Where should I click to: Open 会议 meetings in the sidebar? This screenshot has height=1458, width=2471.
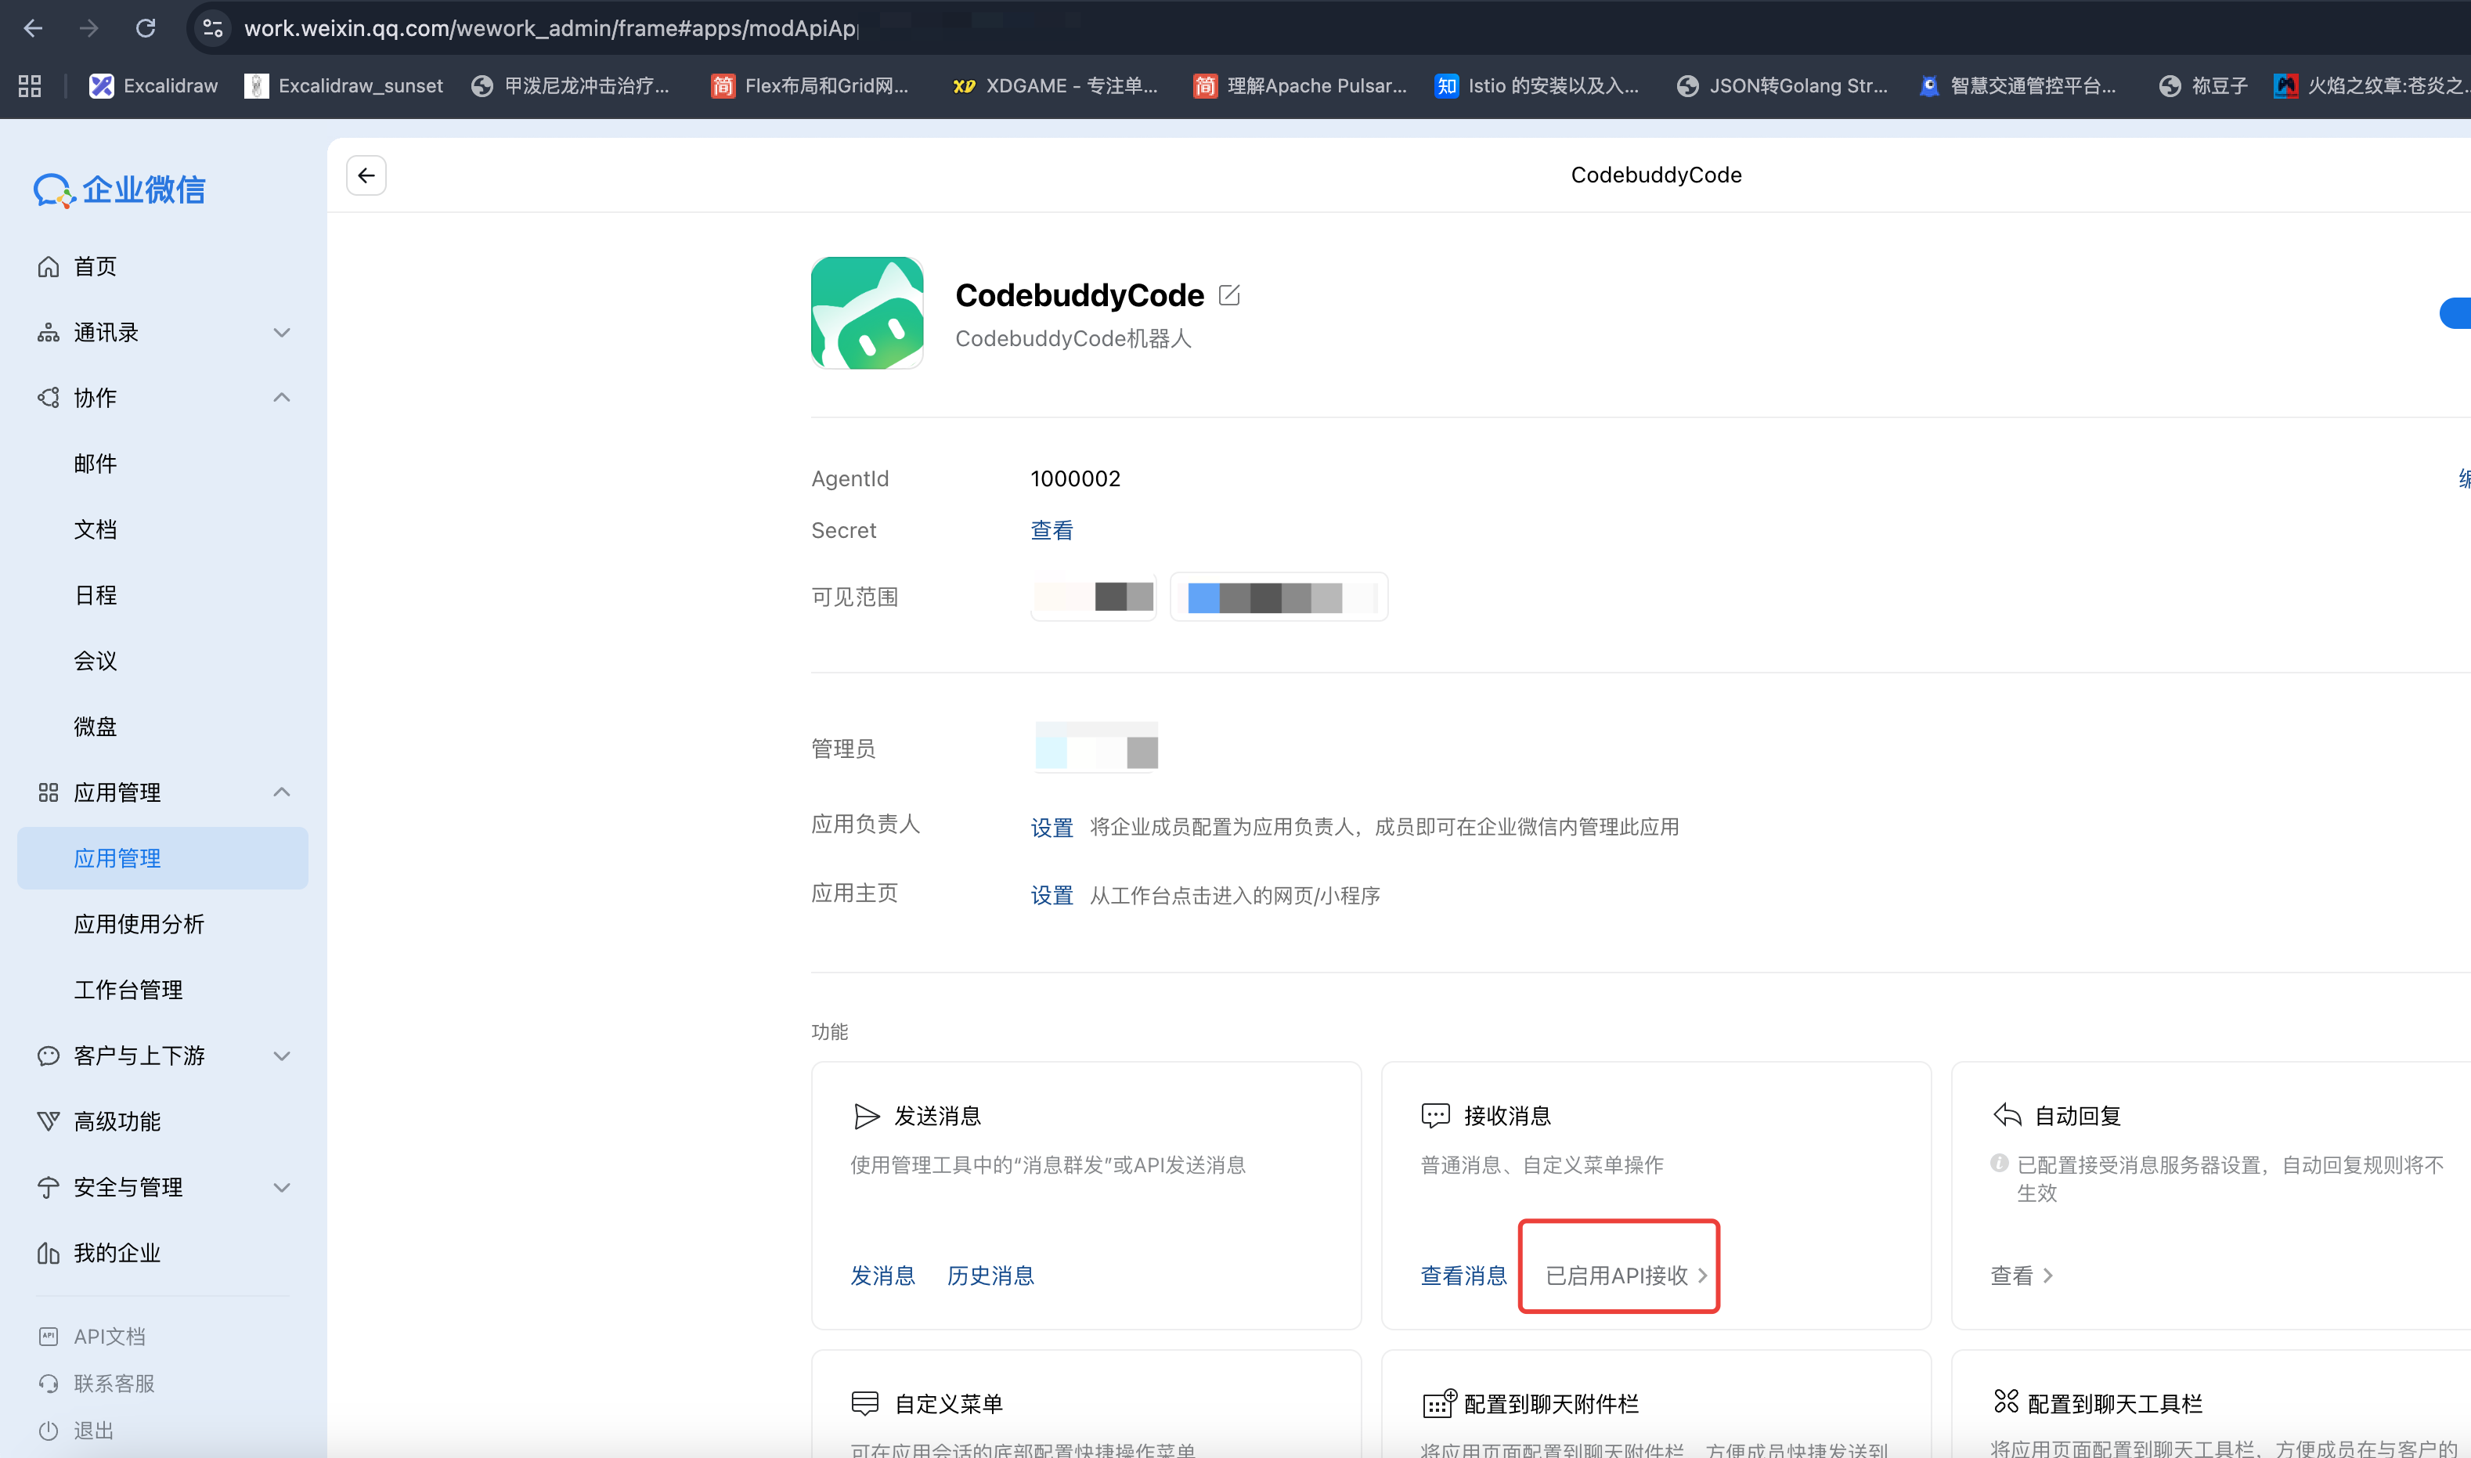tap(93, 660)
